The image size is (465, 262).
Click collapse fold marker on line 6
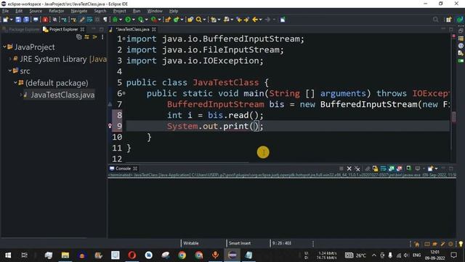124,93
